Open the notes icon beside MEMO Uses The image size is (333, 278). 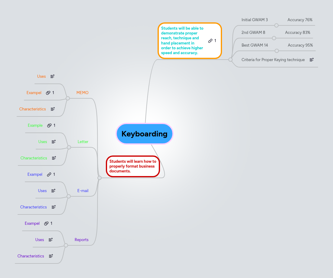[52, 76]
